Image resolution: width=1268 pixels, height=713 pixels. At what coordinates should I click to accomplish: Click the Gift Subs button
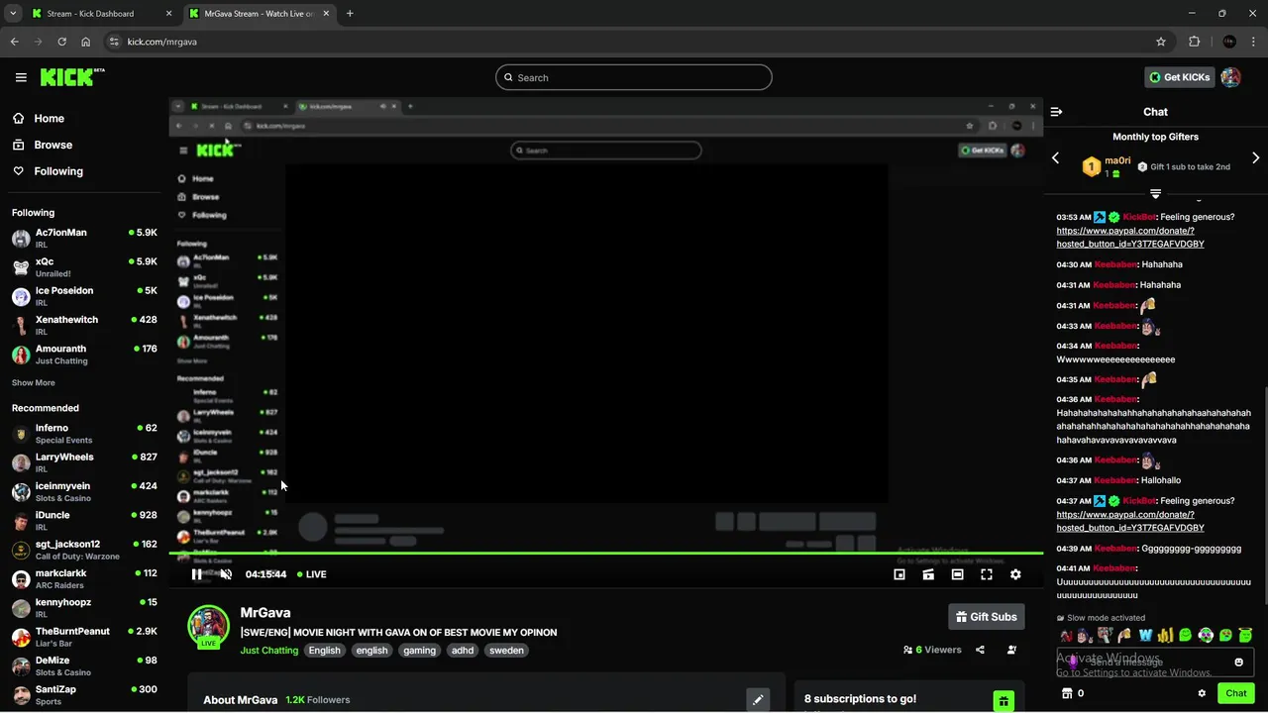pyautogui.click(x=987, y=617)
